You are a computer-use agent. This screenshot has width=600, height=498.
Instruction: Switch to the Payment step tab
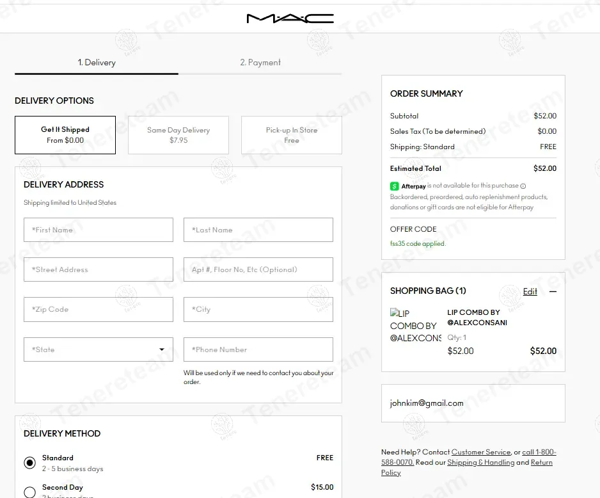coord(260,63)
